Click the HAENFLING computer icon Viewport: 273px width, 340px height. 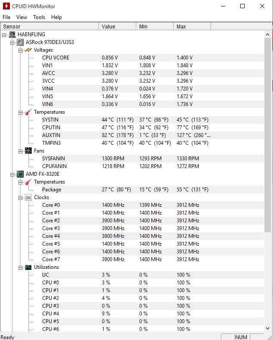(x=12, y=34)
